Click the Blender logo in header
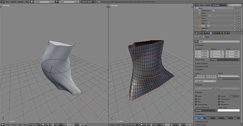The height and width of the screenshot is (126, 243). coord(99,2)
